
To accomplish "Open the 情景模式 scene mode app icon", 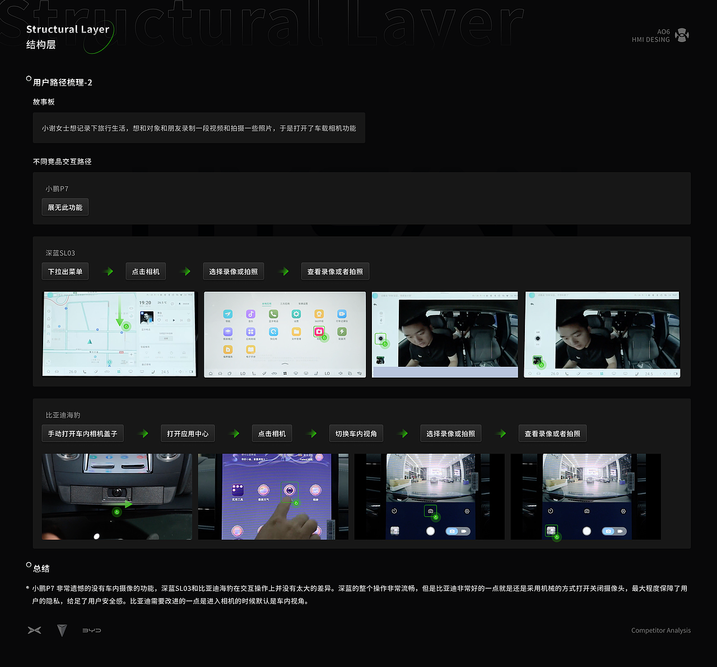I will point(228,332).
